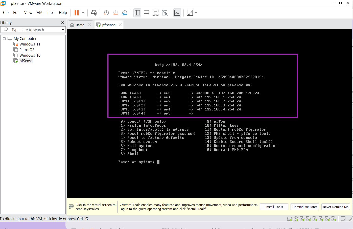353x229 pixels.
Task: Switch to the pfSense tab
Action: (x=109, y=25)
